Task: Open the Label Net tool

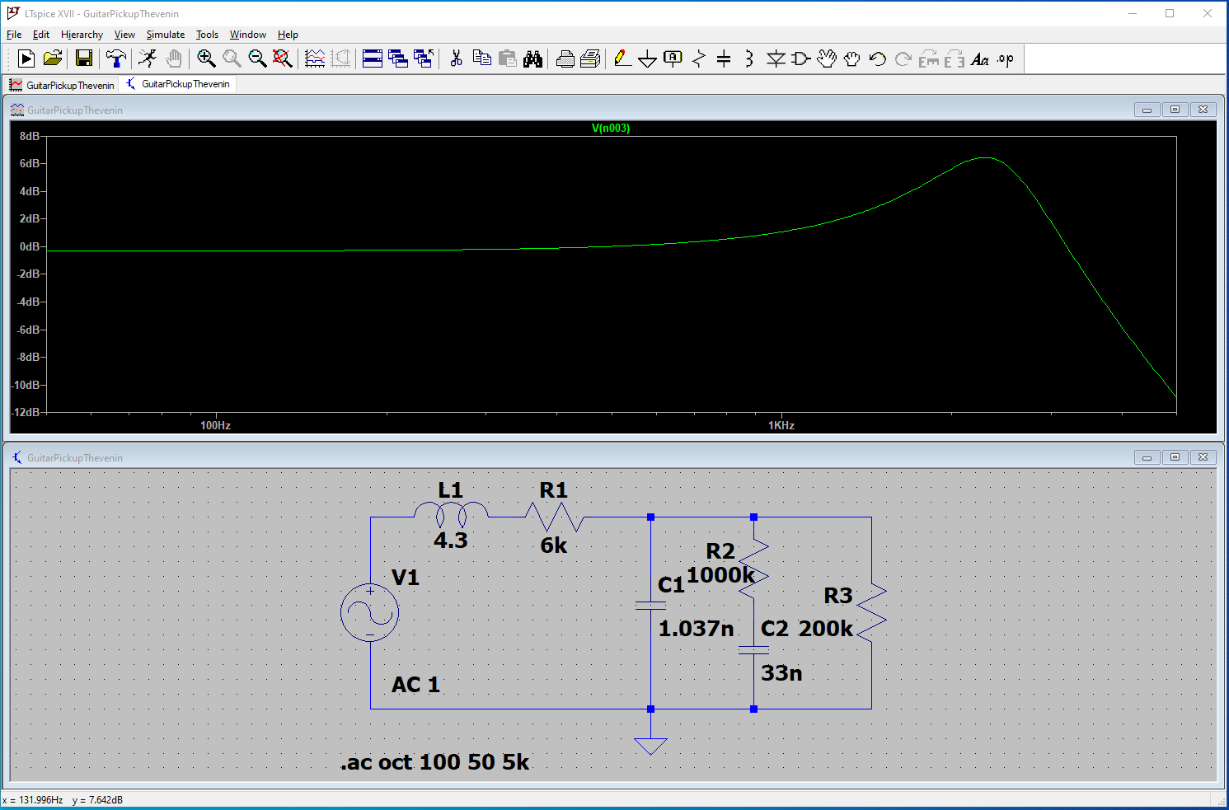Action: tap(673, 59)
